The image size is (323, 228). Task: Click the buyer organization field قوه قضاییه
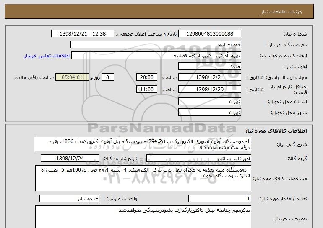coord(156,45)
